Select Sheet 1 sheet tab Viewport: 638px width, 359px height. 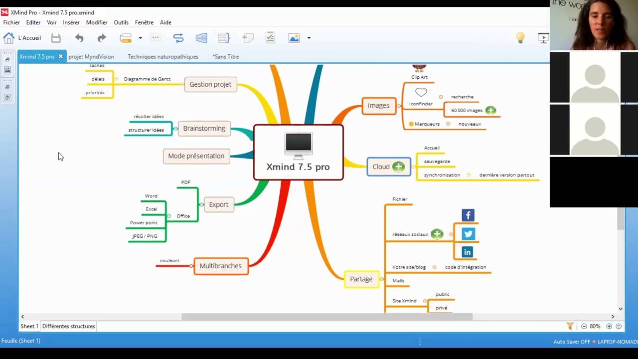[29, 326]
